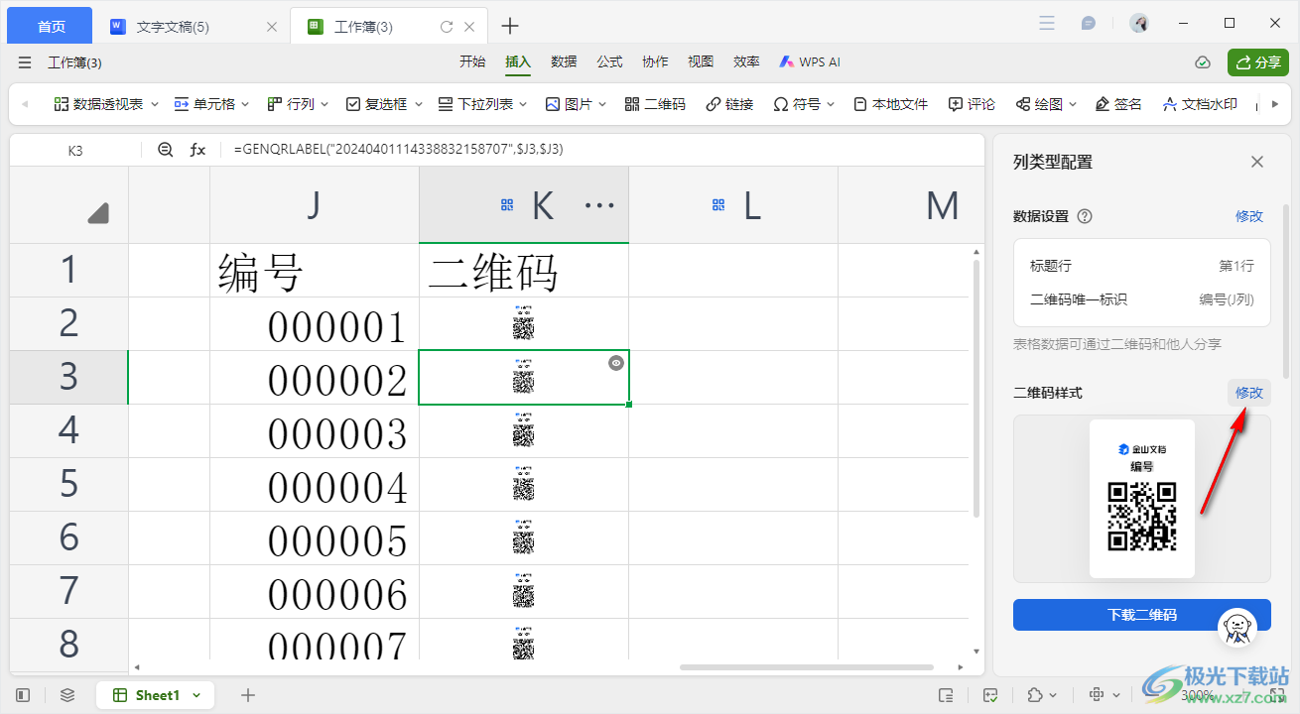
Task: Switch to the 协作 ribbon tab
Action: (655, 61)
